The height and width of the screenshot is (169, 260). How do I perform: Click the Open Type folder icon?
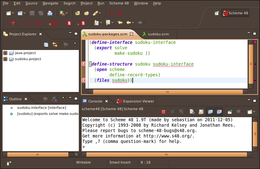[78, 13]
